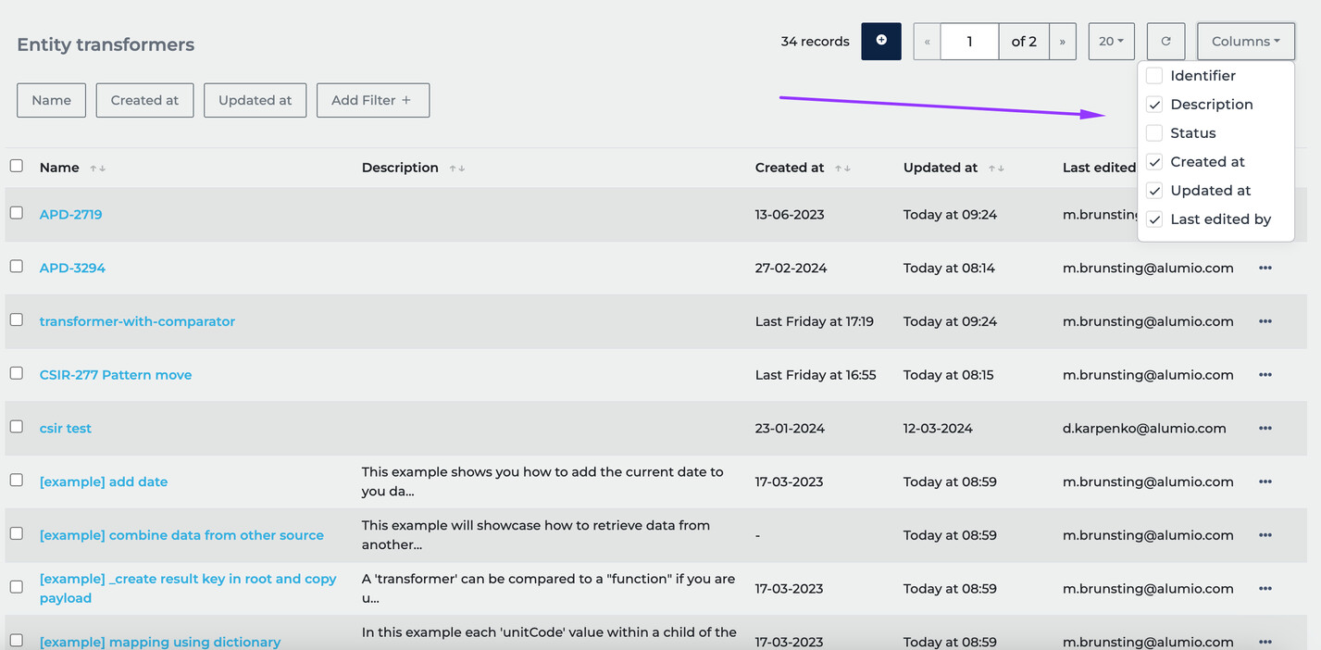Enable the Identifier column checkbox
1321x650 pixels.
pyautogui.click(x=1154, y=76)
